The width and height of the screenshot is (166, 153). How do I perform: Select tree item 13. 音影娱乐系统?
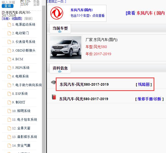[x=25, y=137]
